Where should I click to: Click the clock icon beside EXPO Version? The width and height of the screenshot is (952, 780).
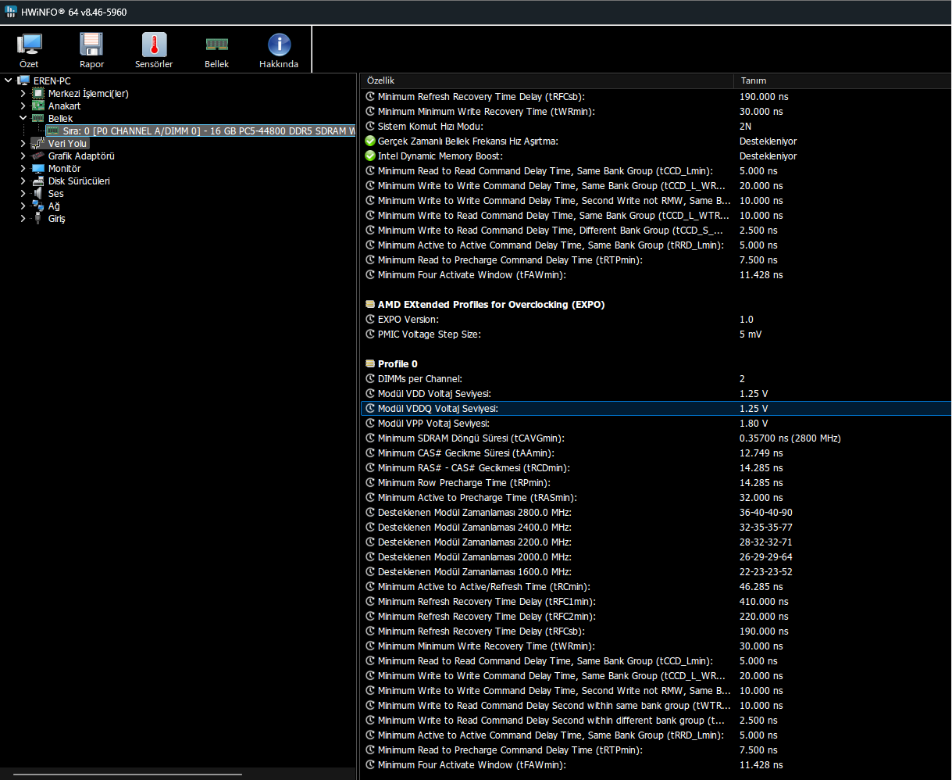[370, 319]
